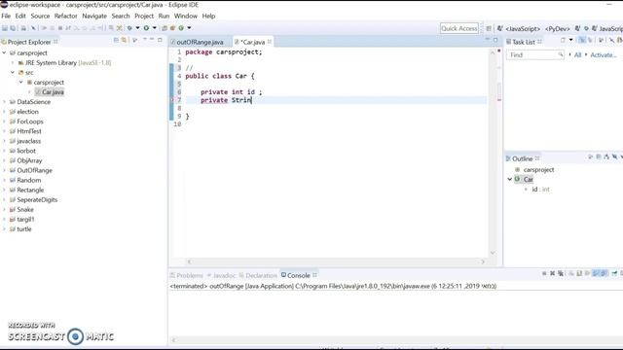
Task: Click the green Run button in the toolbar
Action: pyautogui.click(x=146, y=28)
